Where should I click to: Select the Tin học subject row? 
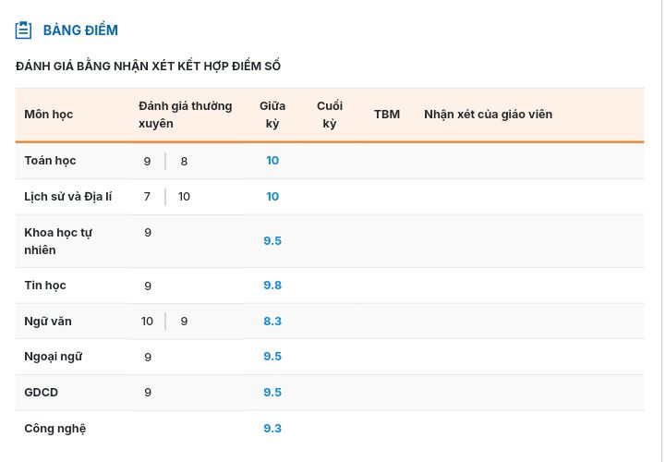pyautogui.click(x=45, y=286)
